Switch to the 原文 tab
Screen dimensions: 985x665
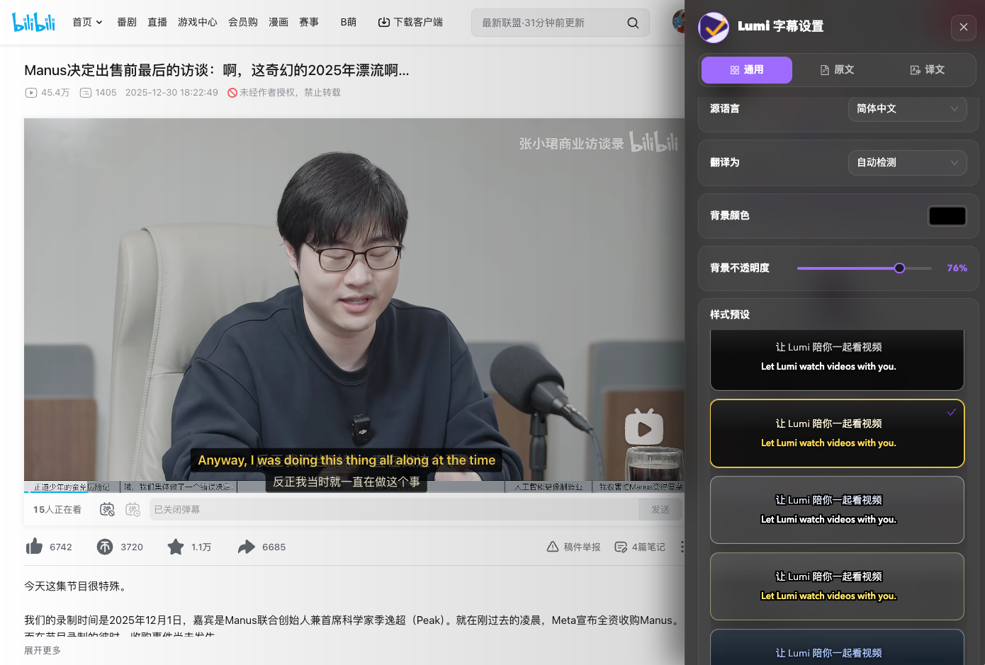click(x=837, y=70)
